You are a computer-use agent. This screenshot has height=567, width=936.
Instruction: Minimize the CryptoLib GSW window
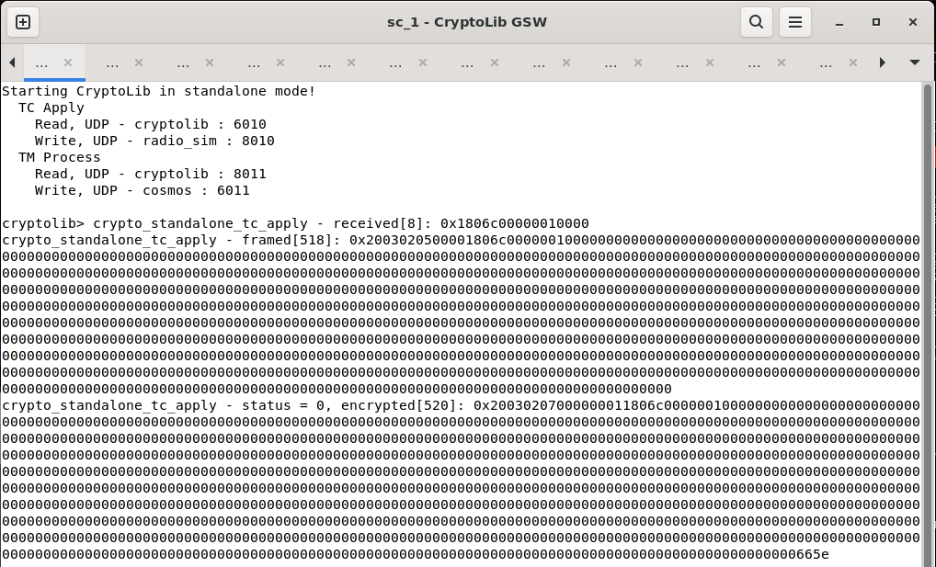point(839,22)
